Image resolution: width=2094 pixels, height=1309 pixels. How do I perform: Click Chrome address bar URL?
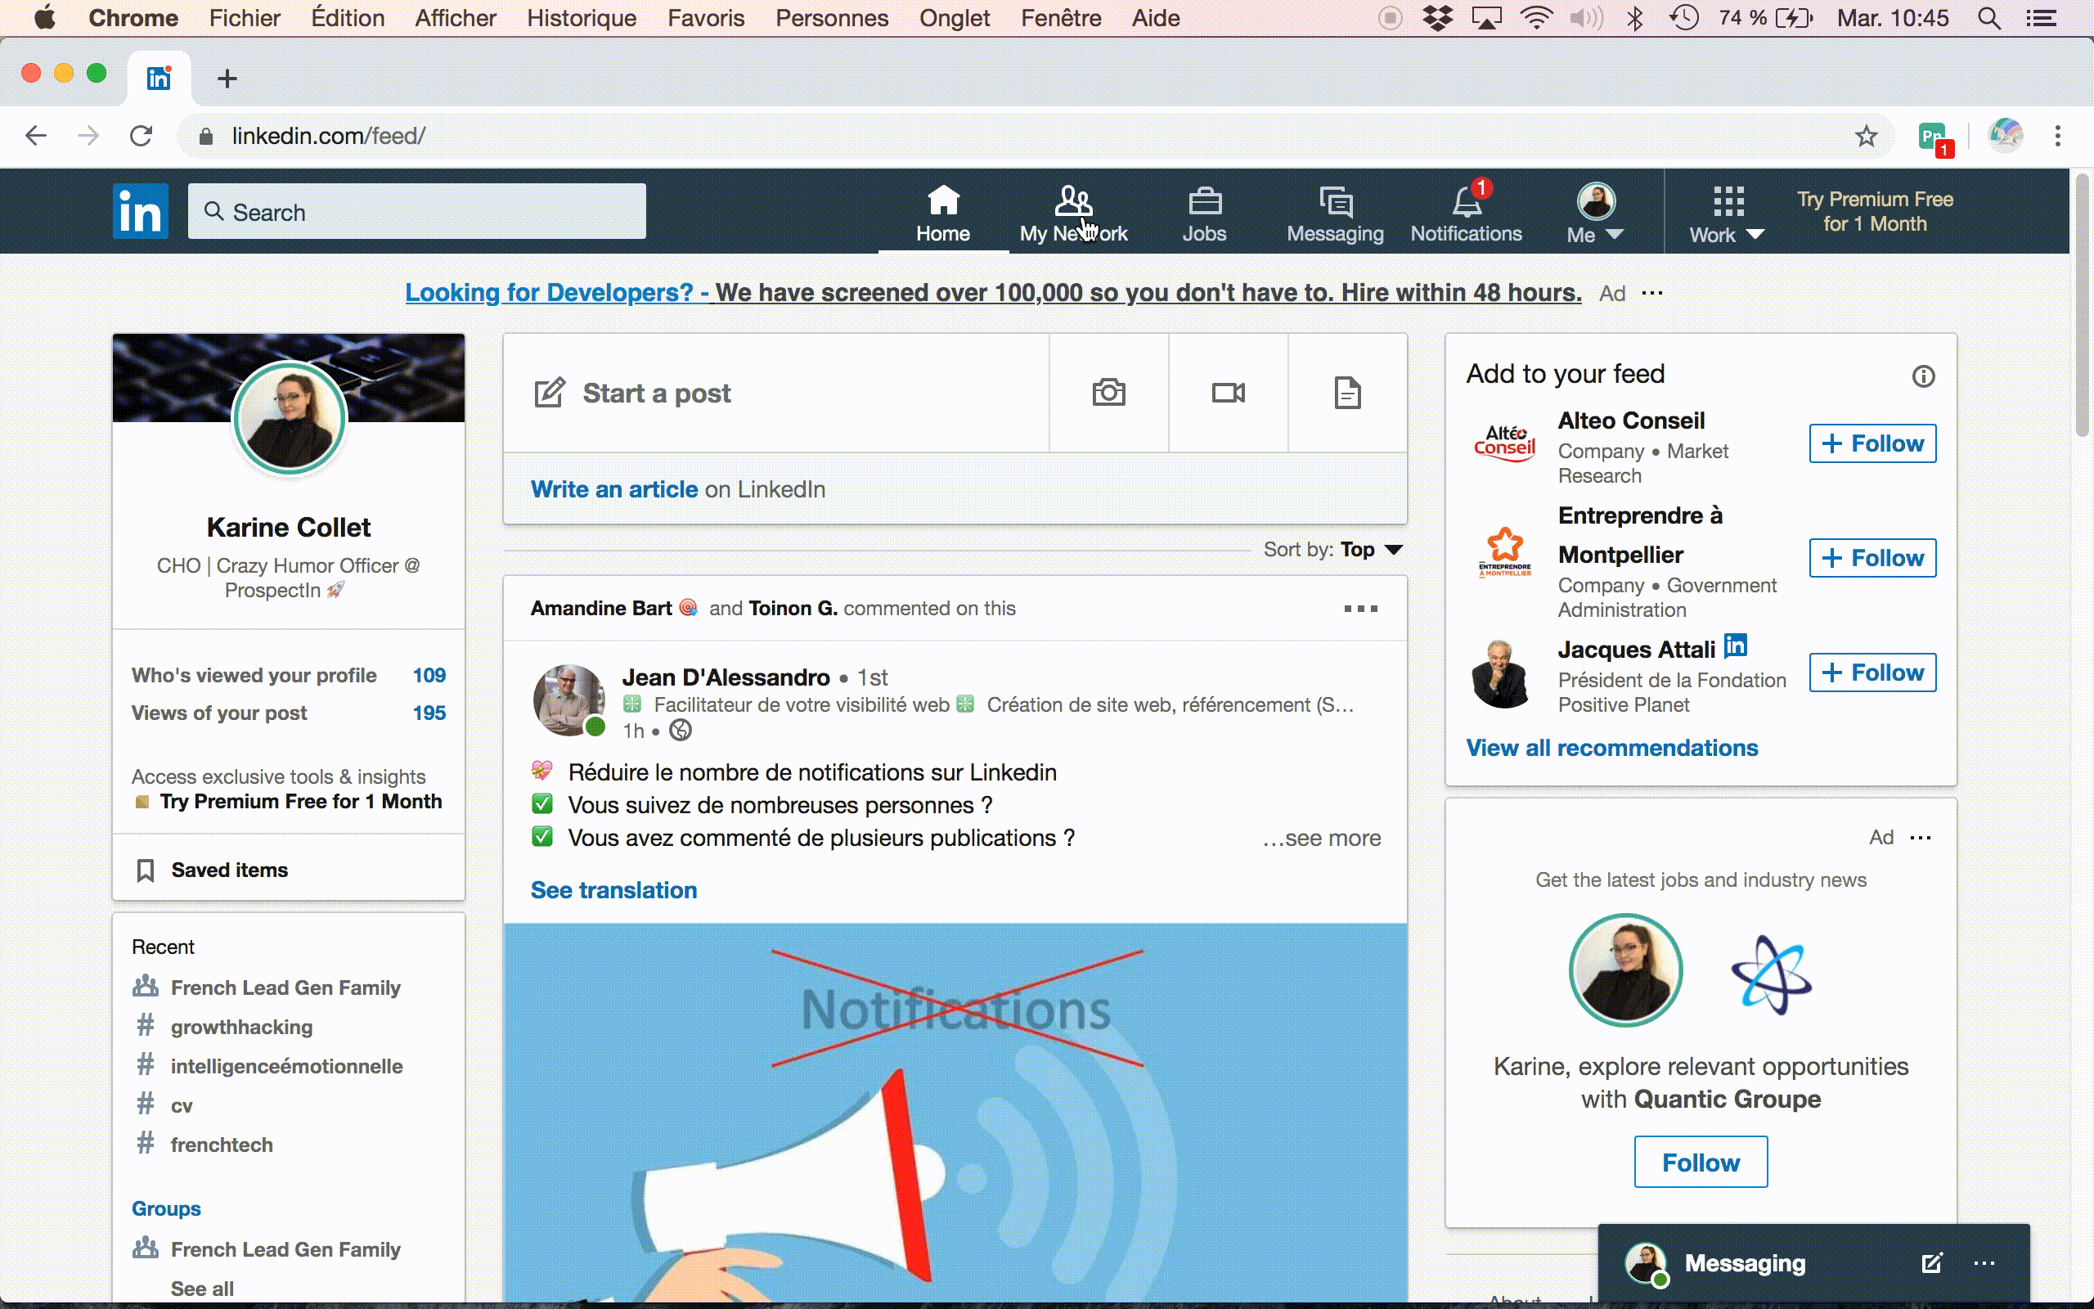click(328, 136)
